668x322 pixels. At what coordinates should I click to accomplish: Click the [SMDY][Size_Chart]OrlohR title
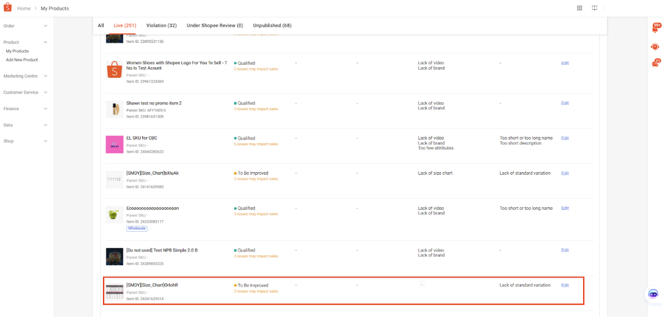click(x=152, y=285)
